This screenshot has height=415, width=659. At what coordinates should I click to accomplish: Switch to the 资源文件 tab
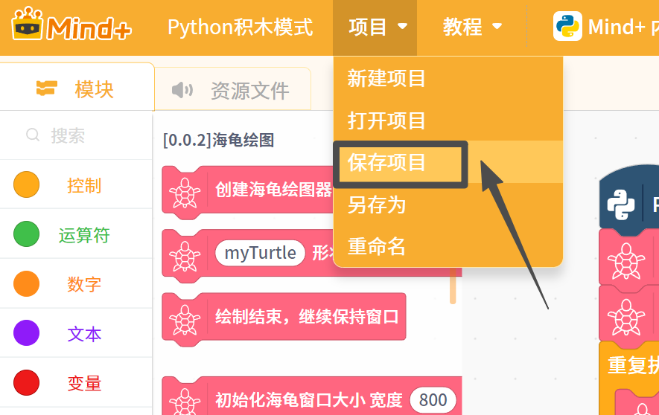[232, 90]
